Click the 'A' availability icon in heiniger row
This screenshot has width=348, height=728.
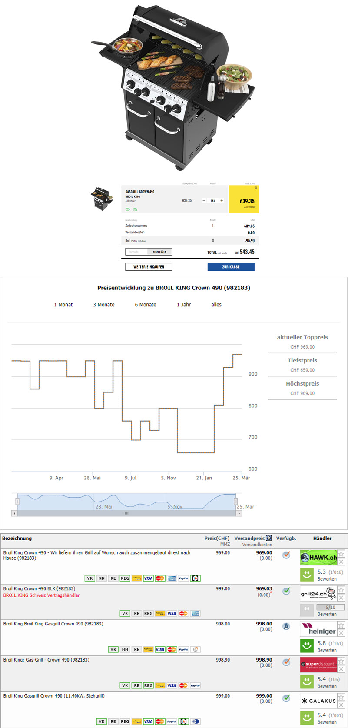[286, 627]
